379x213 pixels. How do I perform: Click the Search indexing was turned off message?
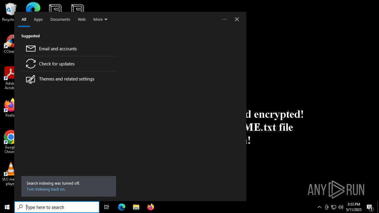53,183
